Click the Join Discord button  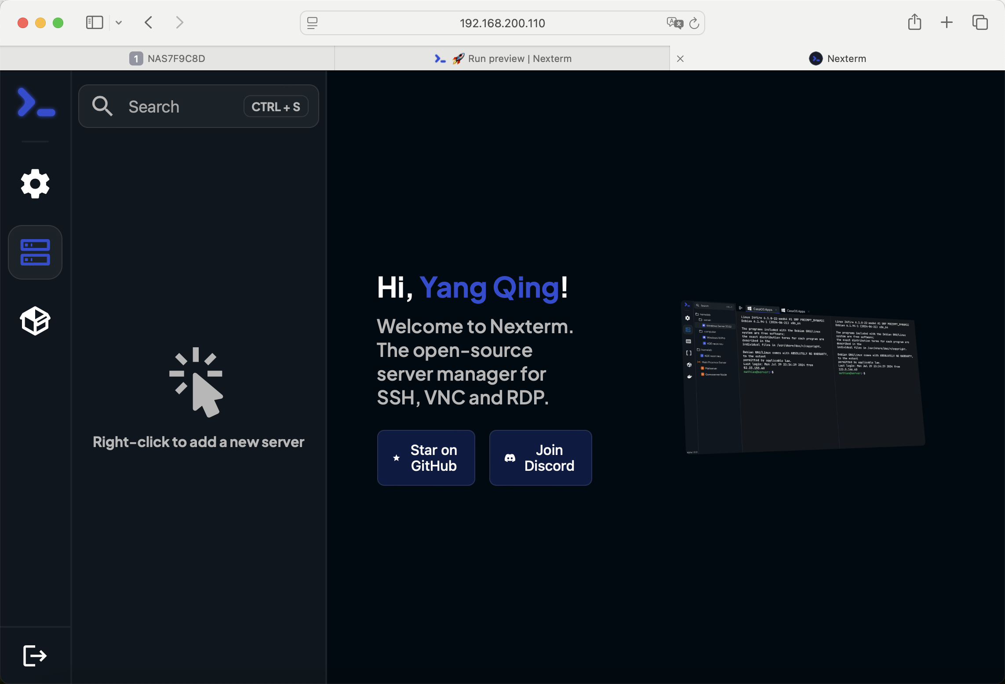(540, 458)
